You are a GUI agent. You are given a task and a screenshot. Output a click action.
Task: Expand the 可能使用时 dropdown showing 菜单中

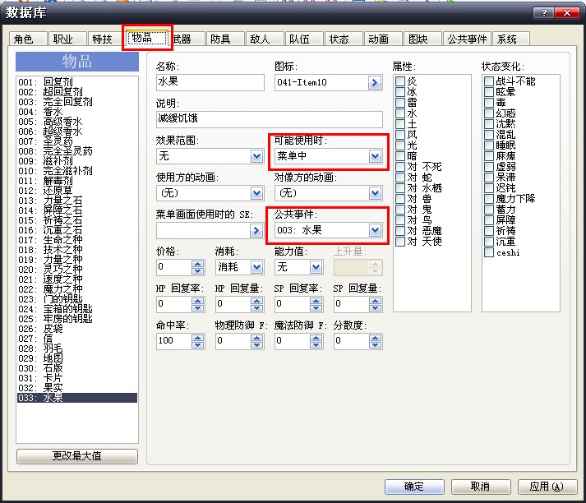(375, 156)
